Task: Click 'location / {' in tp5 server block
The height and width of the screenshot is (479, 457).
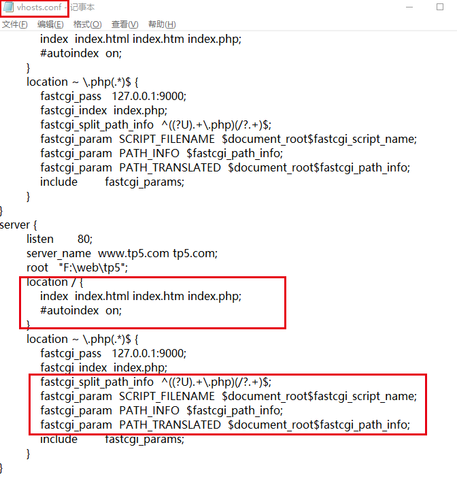Action: (x=54, y=282)
